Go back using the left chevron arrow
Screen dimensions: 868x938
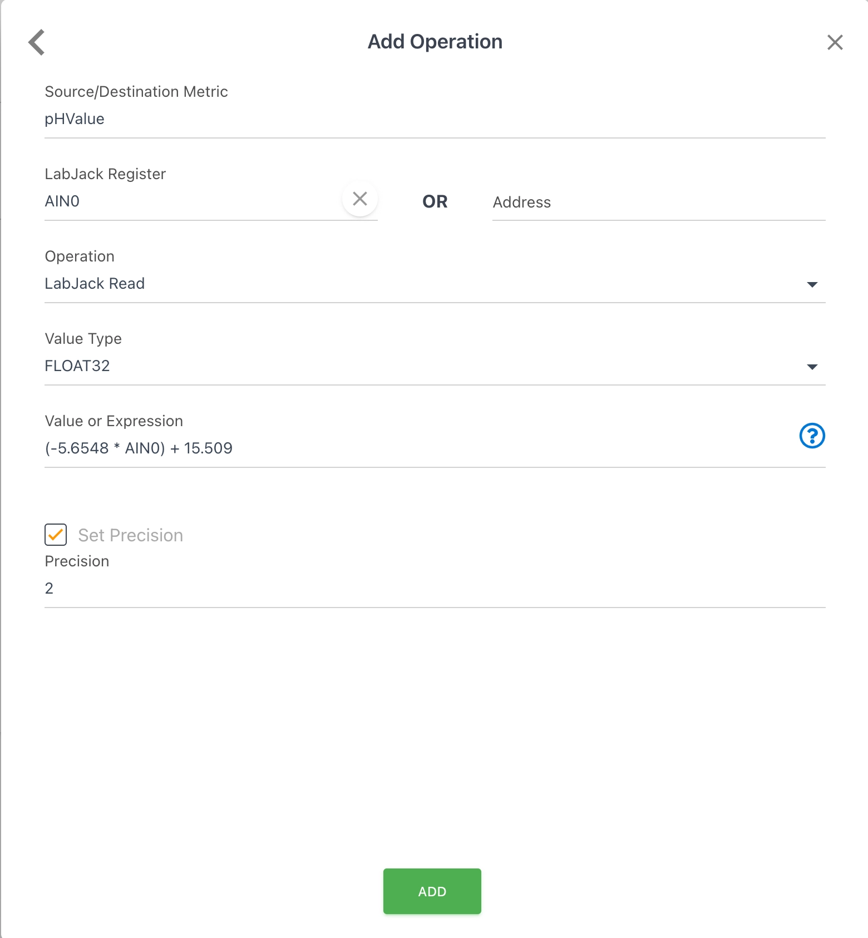point(37,42)
